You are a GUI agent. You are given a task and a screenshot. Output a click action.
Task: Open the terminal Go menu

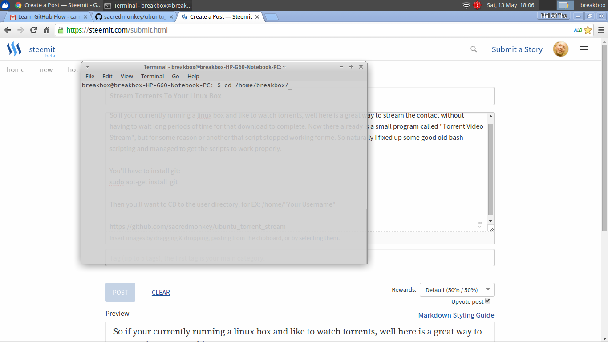(175, 76)
